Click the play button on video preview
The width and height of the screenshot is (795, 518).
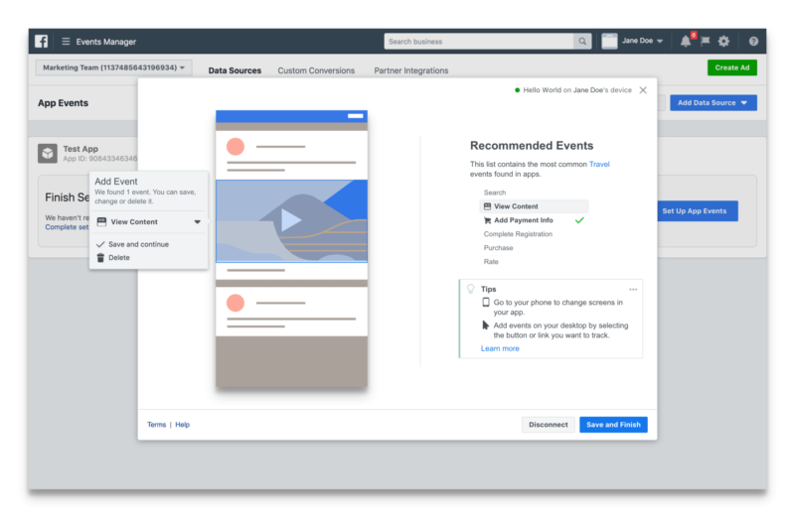click(x=291, y=220)
